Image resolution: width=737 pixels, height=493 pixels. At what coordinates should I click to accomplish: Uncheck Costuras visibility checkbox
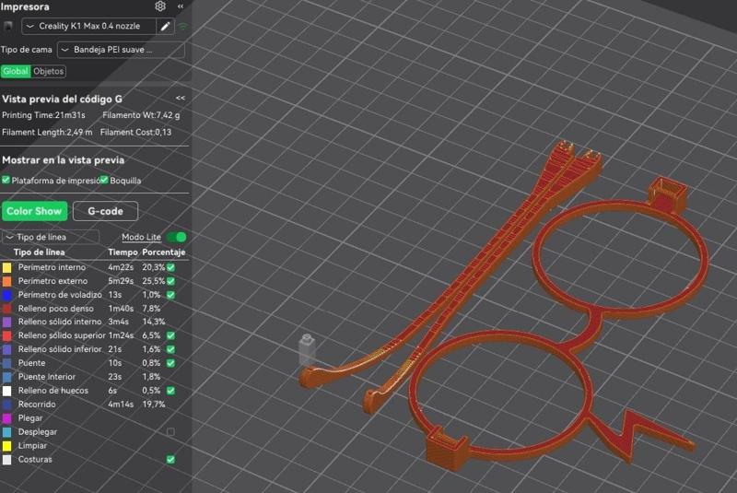pyautogui.click(x=170, y=459)
